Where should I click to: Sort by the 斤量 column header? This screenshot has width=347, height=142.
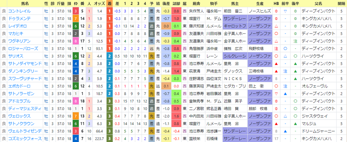61,3
